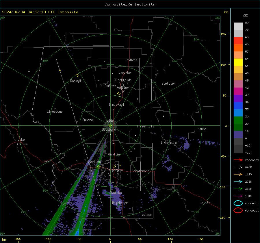Click the yellow radar site marker at Olds

point(110,126)
